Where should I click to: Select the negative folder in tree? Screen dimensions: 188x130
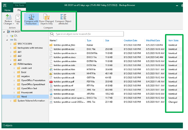[26, 76]
